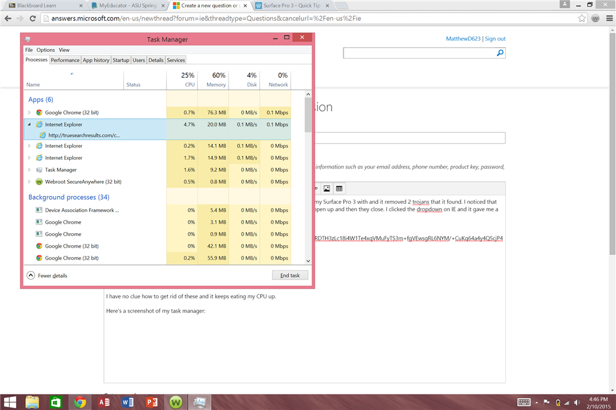Screen dimensions: 616x410
Task: Select Google Chrome (32 bit) process using 55.9 MB
Action: point(158,258)
